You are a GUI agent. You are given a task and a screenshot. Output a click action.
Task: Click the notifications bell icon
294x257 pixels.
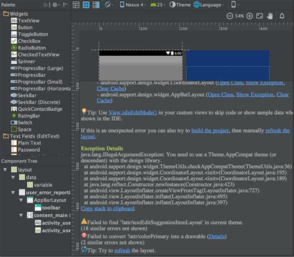point(282,16)
